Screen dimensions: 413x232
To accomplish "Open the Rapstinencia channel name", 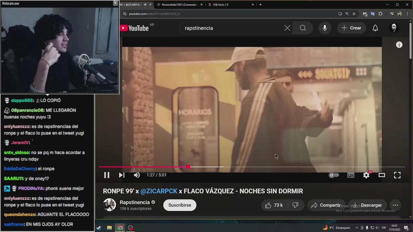I will (135, 202).
